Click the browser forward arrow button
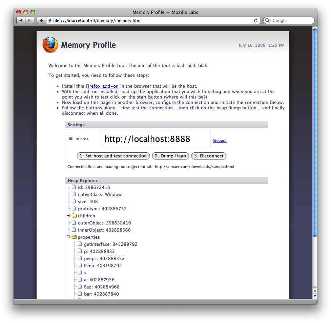This screenshot has width=331, height=323. tap(29, 20)
